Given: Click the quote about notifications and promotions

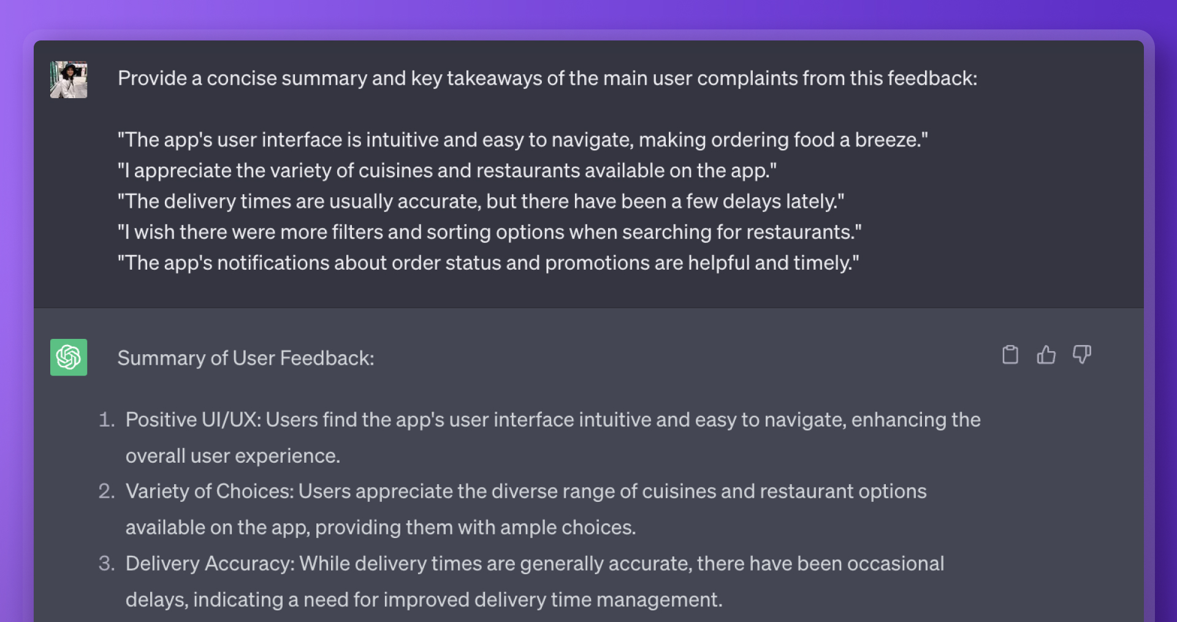Looking at the screenshot, I should (x=489, y=263).
